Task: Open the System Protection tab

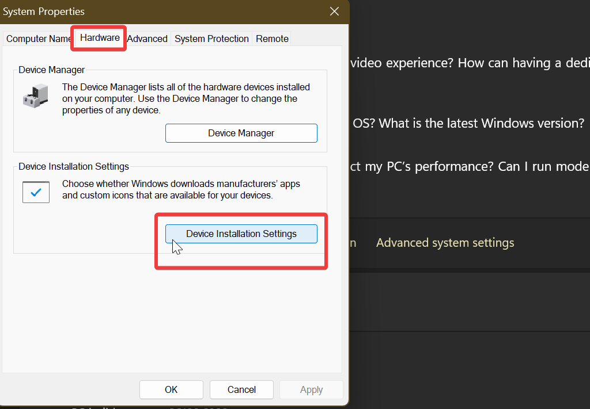Action: click(211, 39)
